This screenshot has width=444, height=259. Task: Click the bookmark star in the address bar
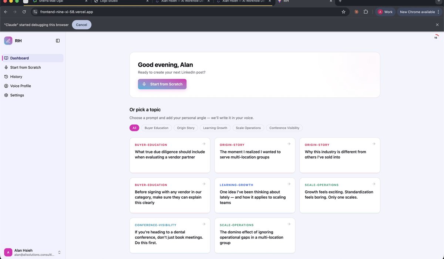tap(343, 11)
